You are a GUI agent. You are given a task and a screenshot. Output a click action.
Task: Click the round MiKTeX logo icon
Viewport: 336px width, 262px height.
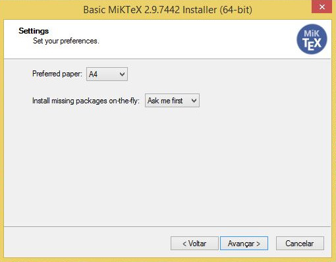[x=312, y=39]
